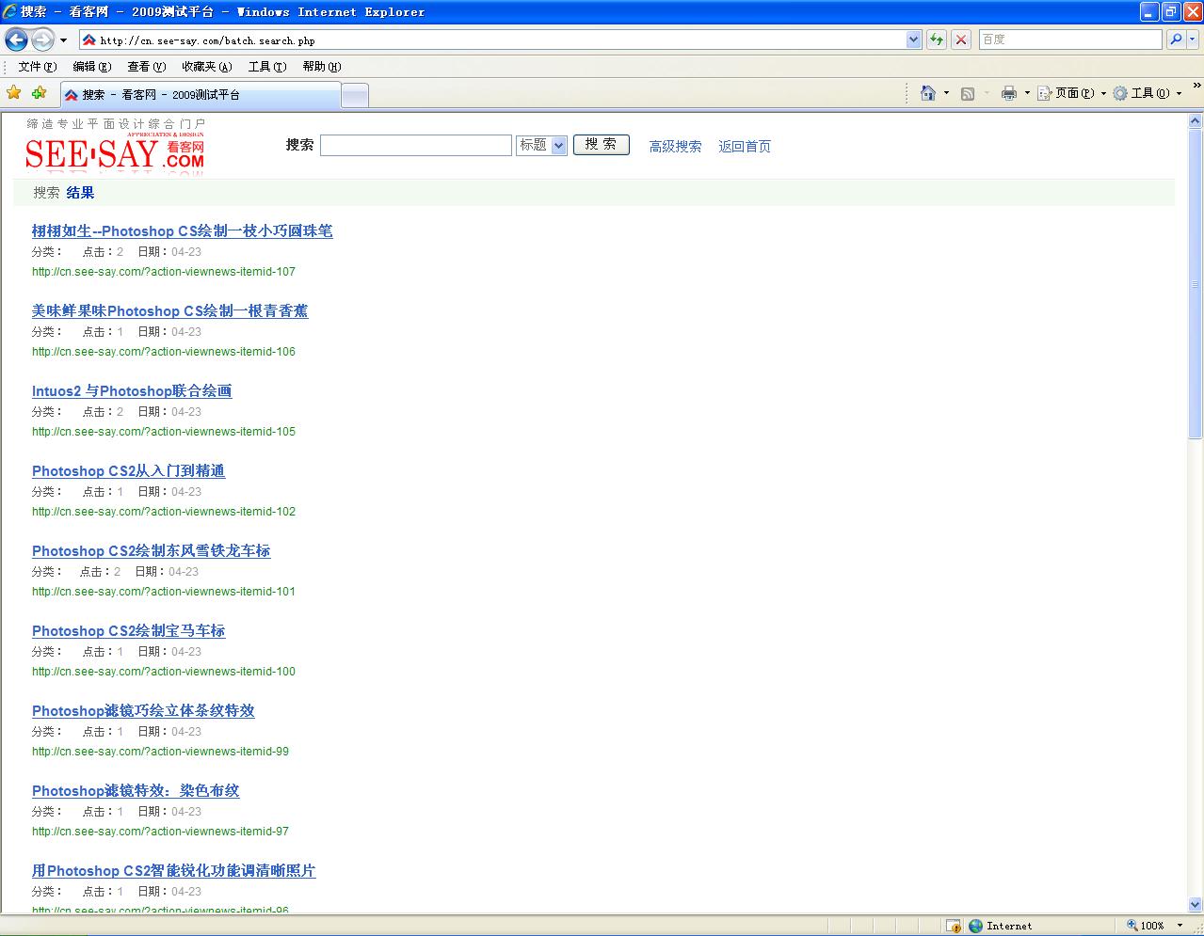Open the 工具(T) menu in menu bar
The width and height of the screenshot is (1204, 936).
click(x=267, y=67)
